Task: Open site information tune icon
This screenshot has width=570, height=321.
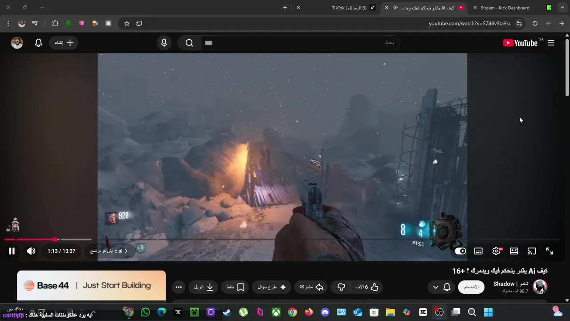Action: point(519,23)
